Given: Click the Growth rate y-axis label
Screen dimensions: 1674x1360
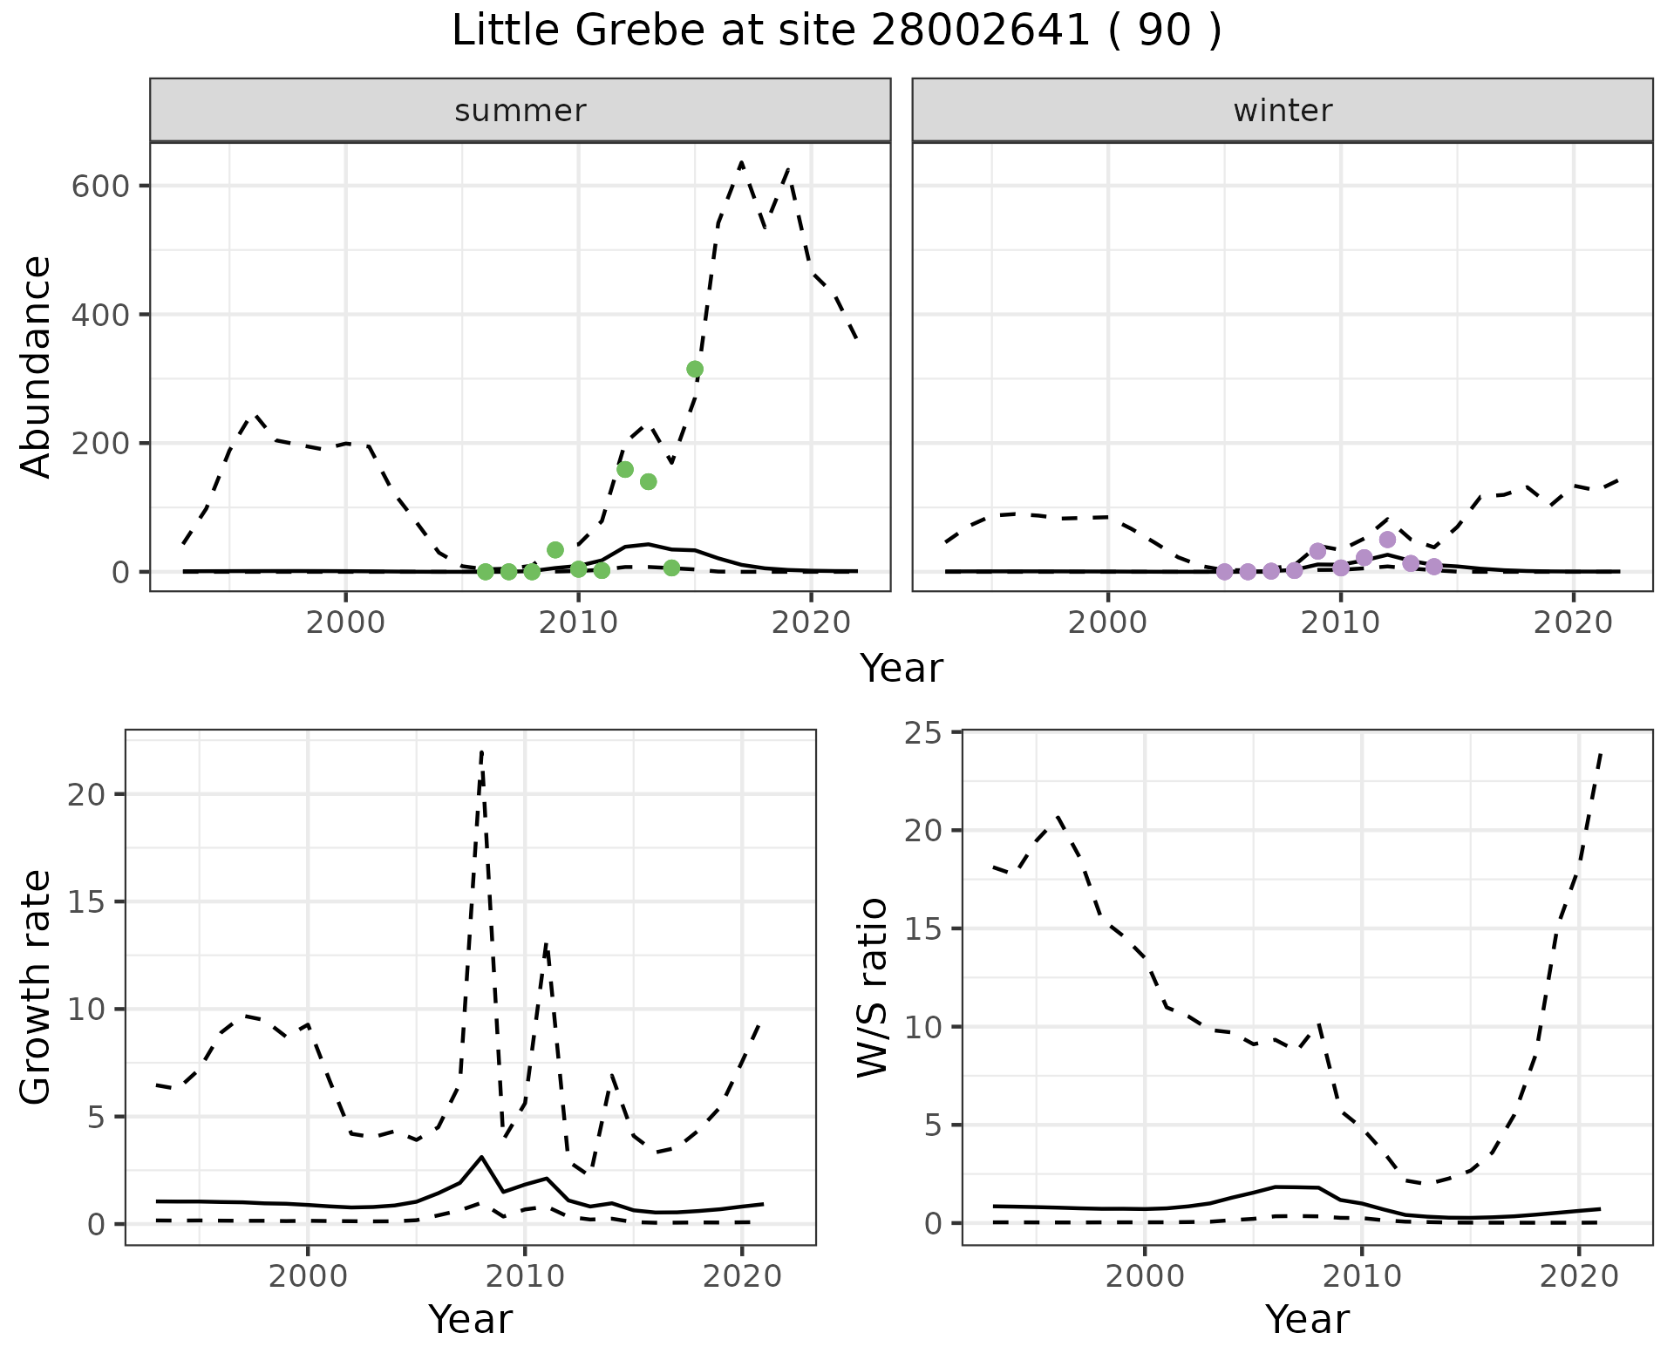Looking at the screenshot, I should click(x=37, y=987).
